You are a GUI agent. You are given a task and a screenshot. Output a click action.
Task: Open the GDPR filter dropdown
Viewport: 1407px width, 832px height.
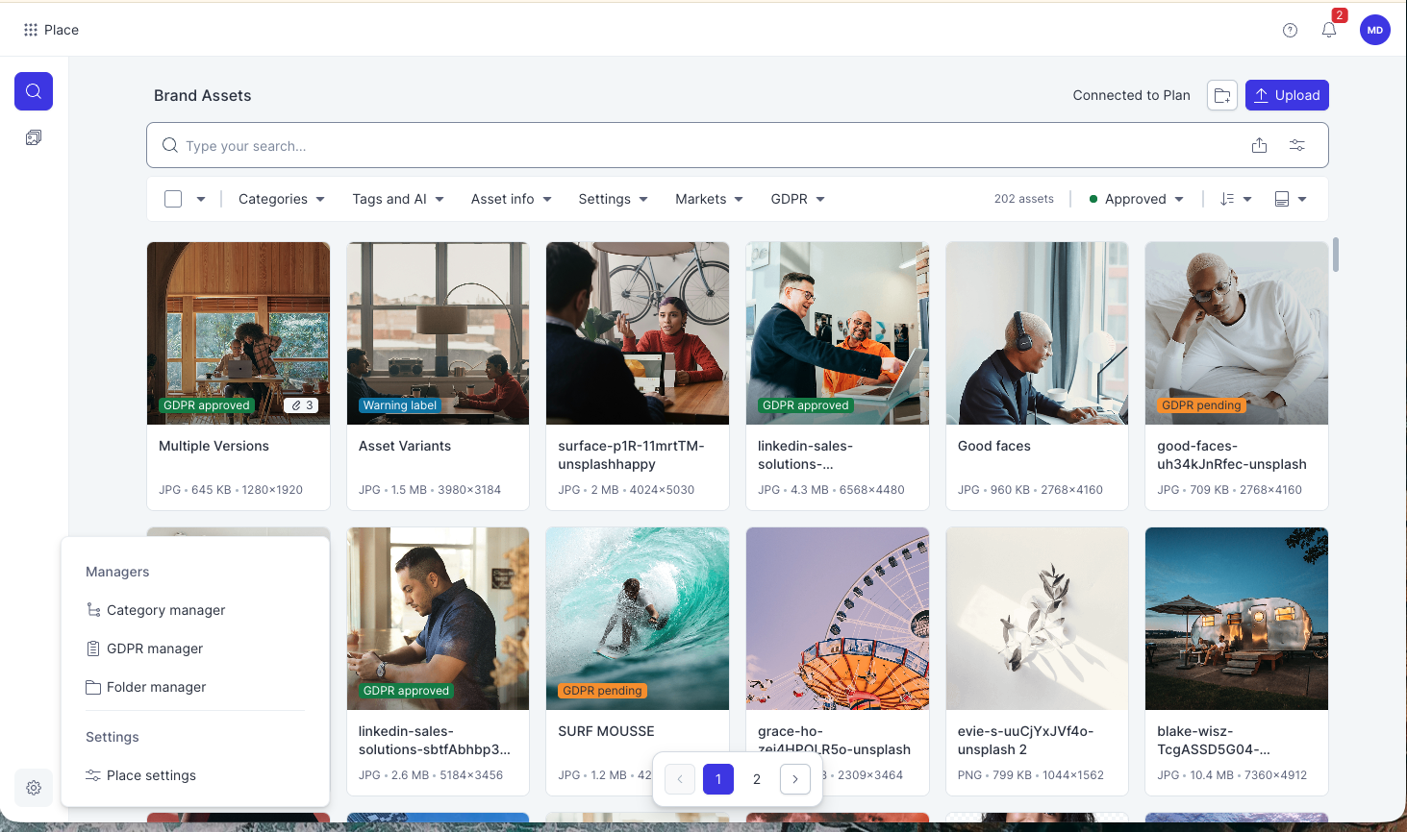(798, 199)
